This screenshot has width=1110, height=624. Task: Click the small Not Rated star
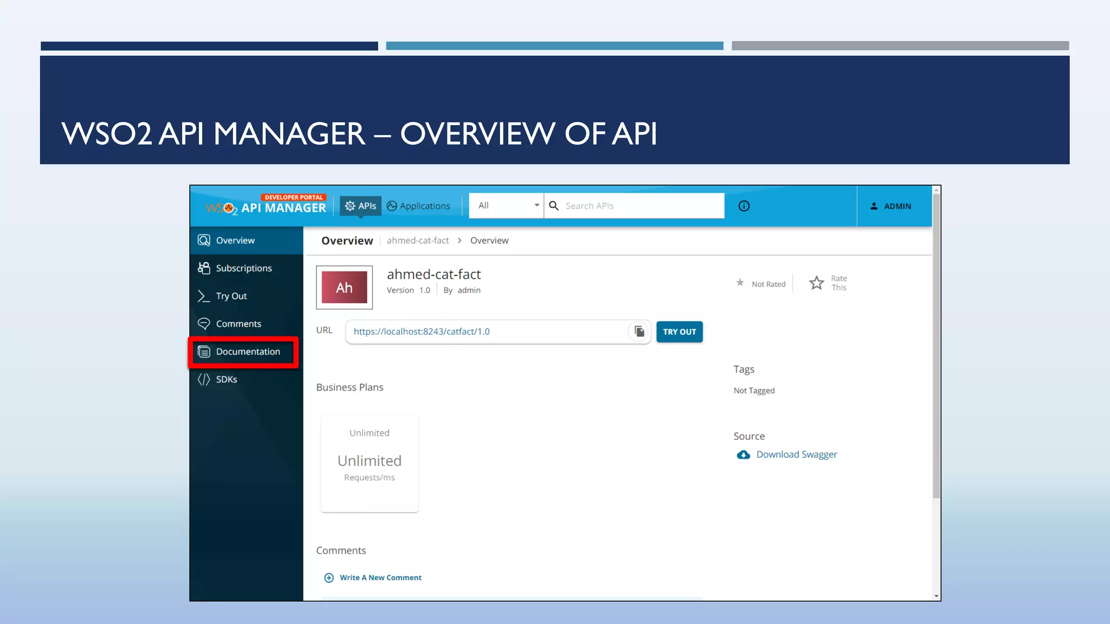[x=740, y=283]
